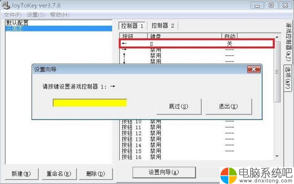Image resolution: width=294 pixels, height=184 pixels.
Task: Click the 重命名(R) button
Action: pos(59,174)
